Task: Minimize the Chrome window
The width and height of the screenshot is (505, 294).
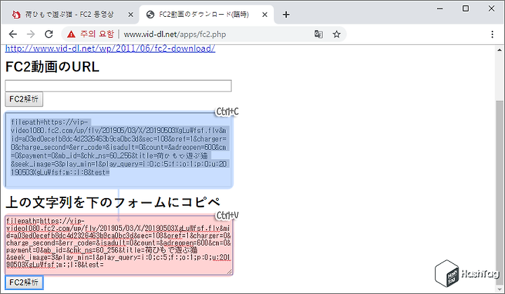Action: click(x=440, y=8)
